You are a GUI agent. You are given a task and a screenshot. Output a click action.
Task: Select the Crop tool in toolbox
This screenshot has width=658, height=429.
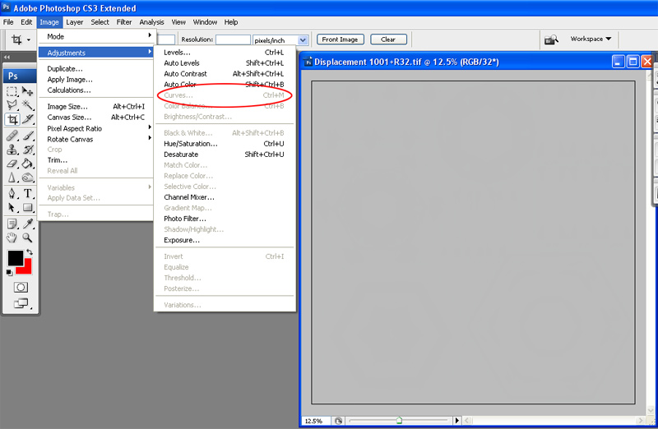pyautogui.click(x=12, y=120)
